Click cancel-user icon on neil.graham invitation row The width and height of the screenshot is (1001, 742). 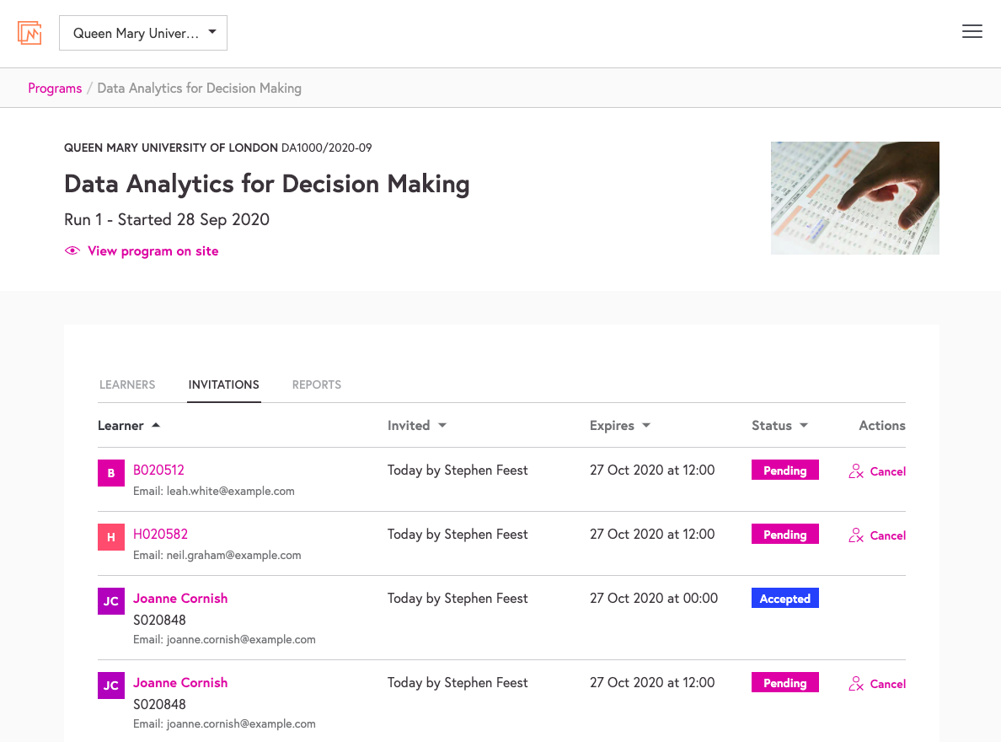pos(856,535)
